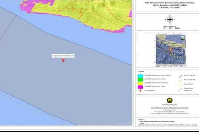Click the 151 km BaratDaya KAB-GARUT-JABAR location line

pyautogui.click(x=169, y=5)
